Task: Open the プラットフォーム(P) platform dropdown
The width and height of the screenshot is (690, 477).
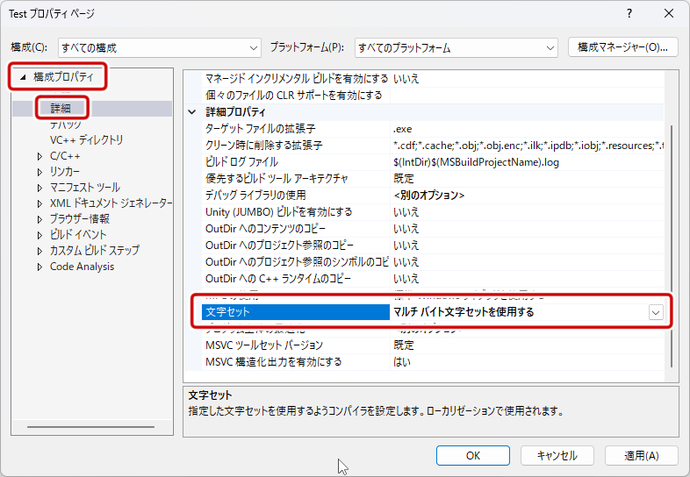Action: tap(456, 47)
